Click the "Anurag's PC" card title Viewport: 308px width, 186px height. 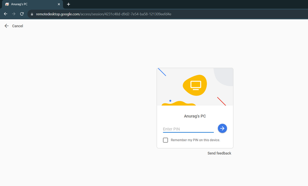click(x=195, y=116)
